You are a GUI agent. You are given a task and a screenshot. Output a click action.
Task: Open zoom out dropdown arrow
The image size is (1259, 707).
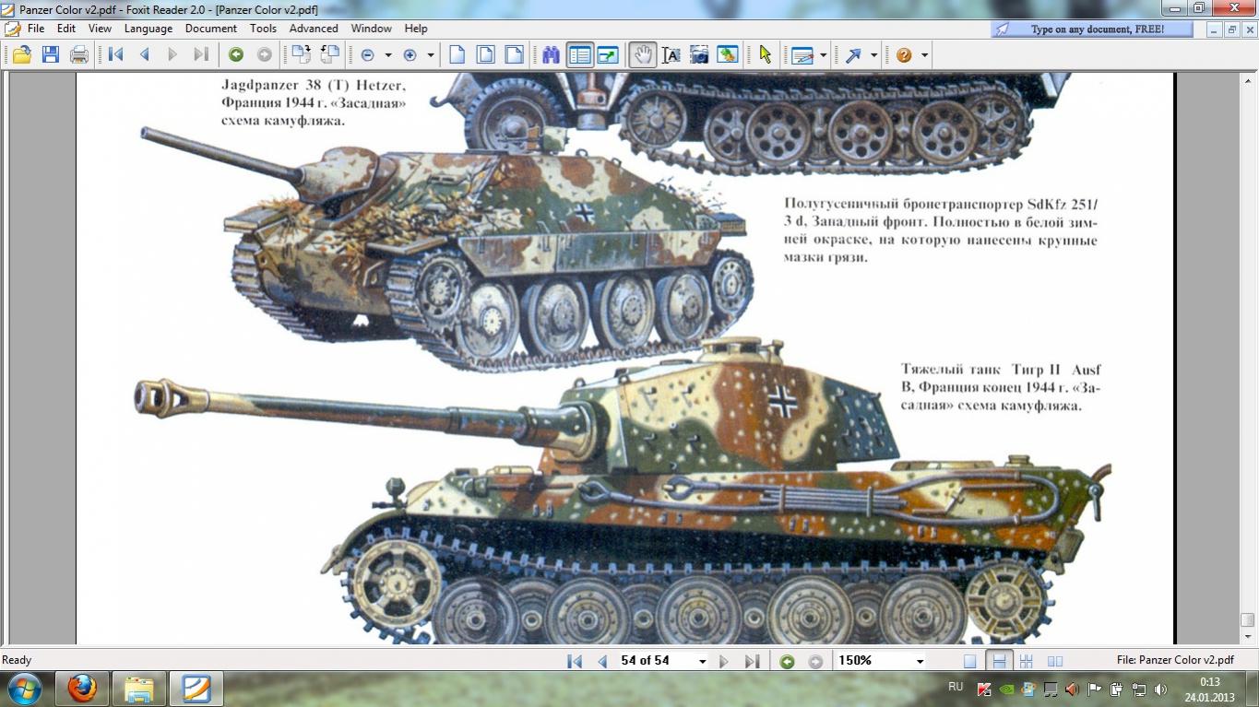pos(387,55)
